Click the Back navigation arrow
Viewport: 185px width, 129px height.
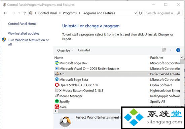[x=5, y=13]
